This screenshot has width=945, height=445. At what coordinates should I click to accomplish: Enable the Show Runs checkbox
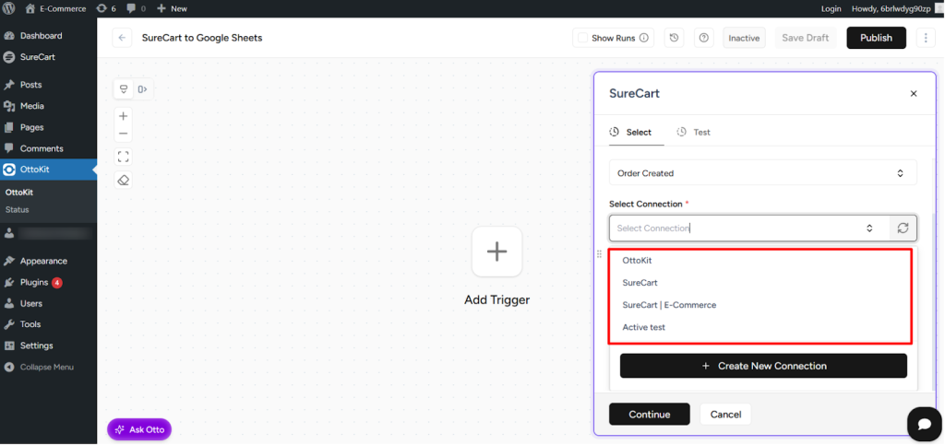[581, 38]
